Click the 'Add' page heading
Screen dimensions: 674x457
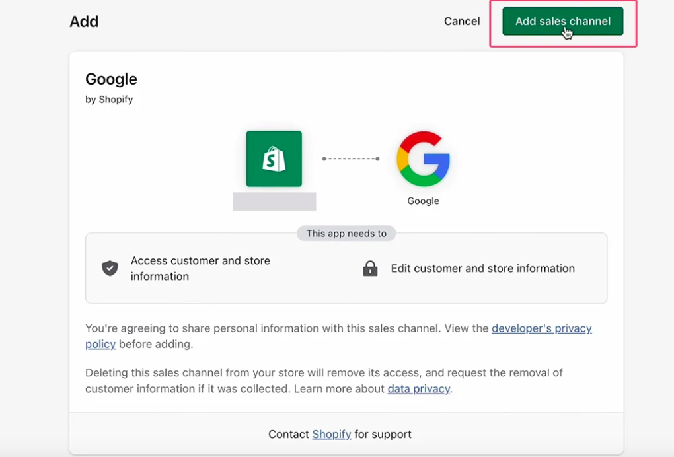(x=85, y=22)
